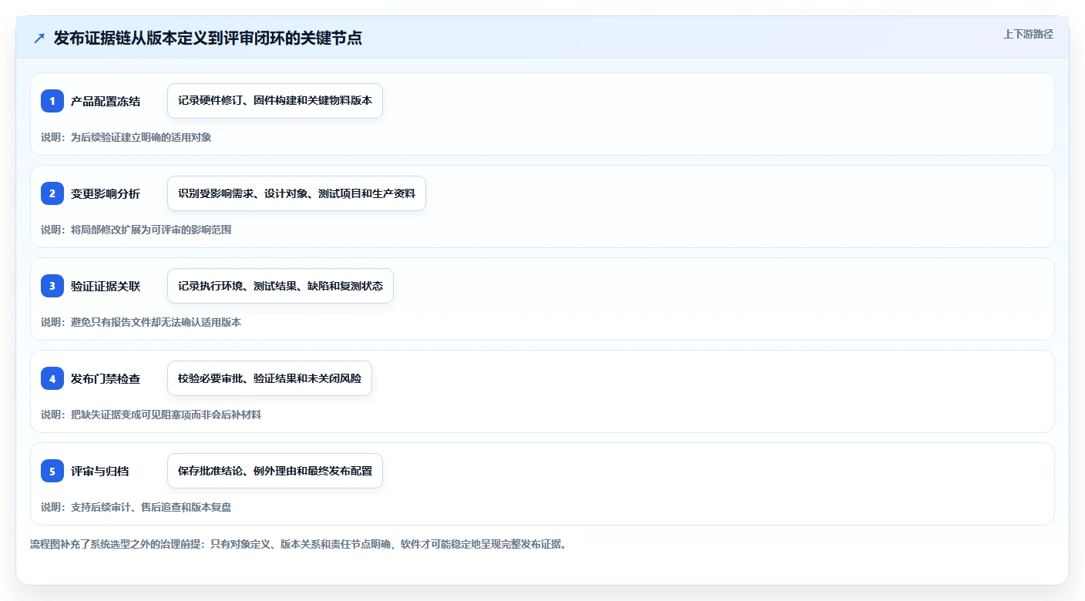Image resolution: width=1085 pixels, height=601 pixels.
Task: Open the 校验必要审批、验证结果和未关闭风险 box
Action: (x=270, y=378)
